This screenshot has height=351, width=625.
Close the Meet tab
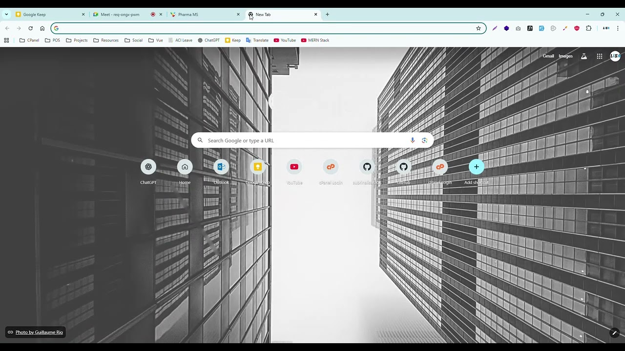pyautogui.click(x=161, y=15)
